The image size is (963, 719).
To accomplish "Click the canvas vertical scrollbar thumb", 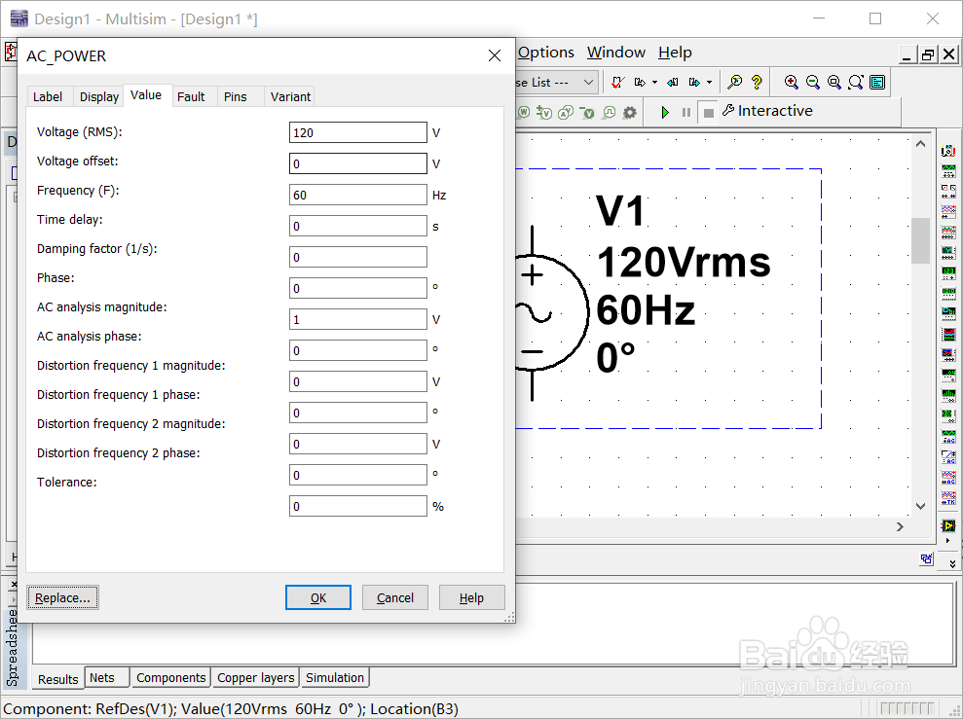I will click(920, 240).
